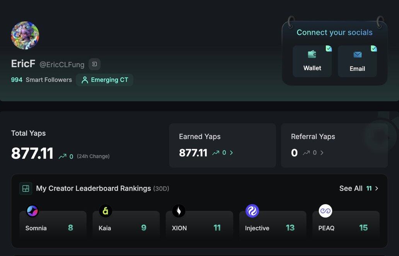Click the Total Yaps 24h trend arrow icon
Viewport: 399px width, 256px height.
[63, 156]
